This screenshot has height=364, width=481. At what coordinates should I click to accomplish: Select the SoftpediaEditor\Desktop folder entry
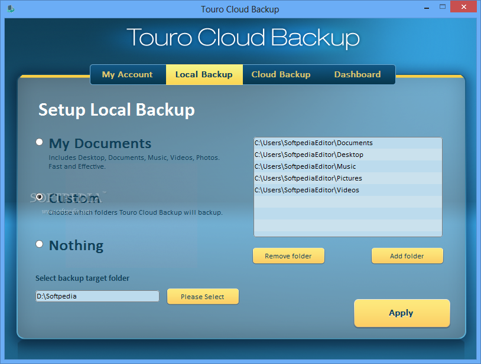click(348, 155)
